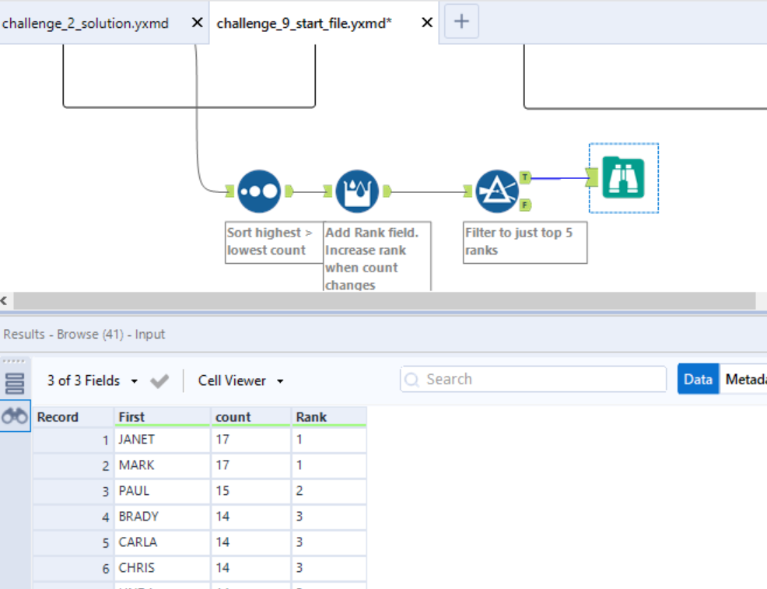This screenshot has height=589, width=767.
Task: Select the Sort tool on the canvas
Action: pyautogui.click(x=259, y=191)
